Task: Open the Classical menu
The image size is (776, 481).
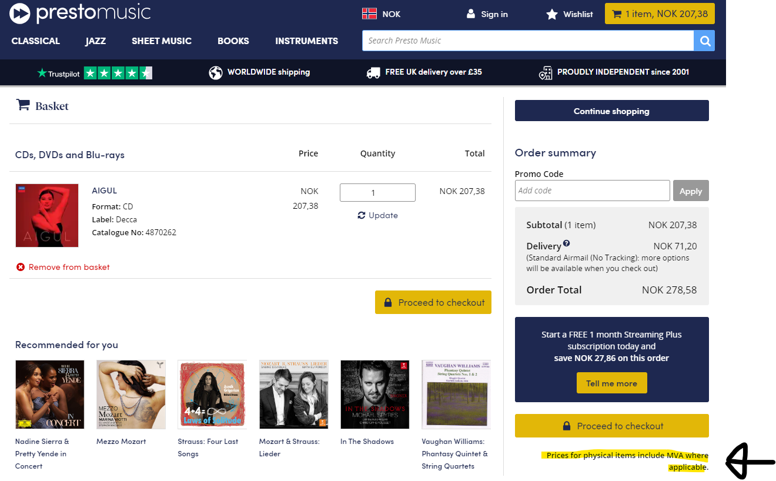Action: (x=36, y=41)
